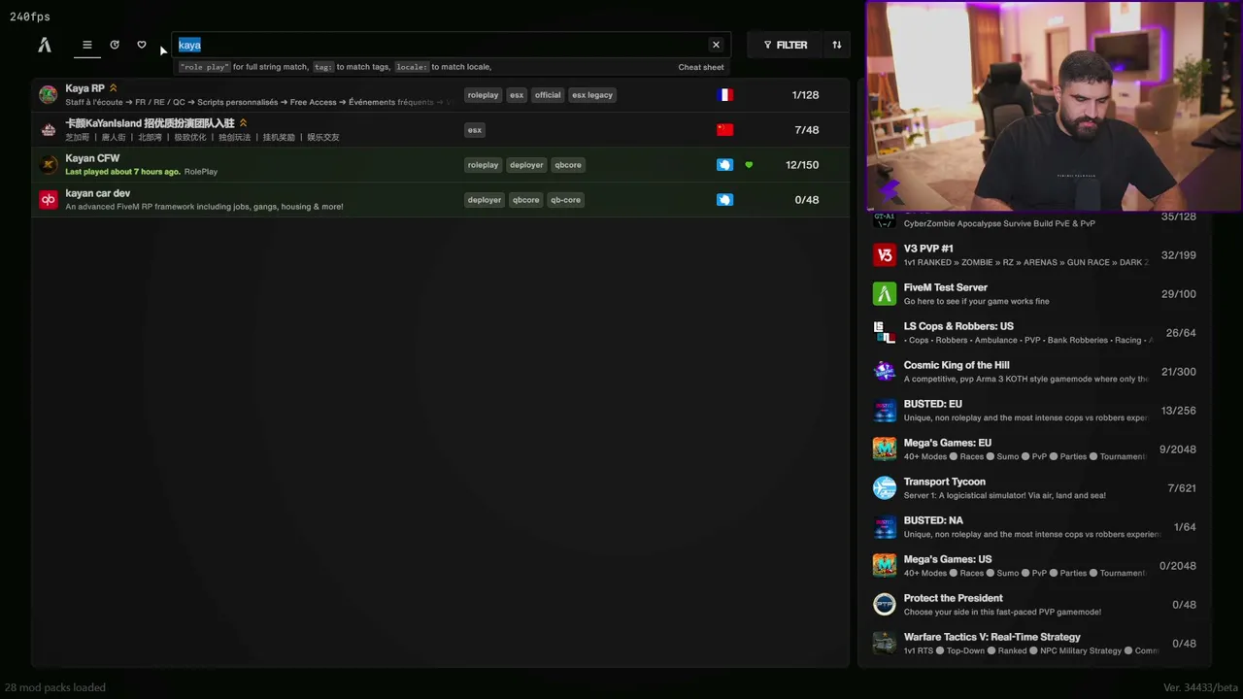This screenshot has height=699, width=1243.
Task: Select the qbcore tag on kayan car dev row
Action: pos(526,200)
